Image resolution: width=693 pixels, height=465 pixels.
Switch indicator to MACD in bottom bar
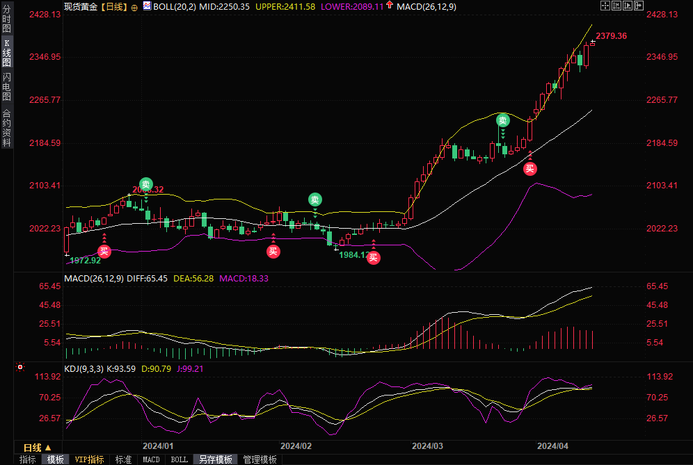click(151, 459)
